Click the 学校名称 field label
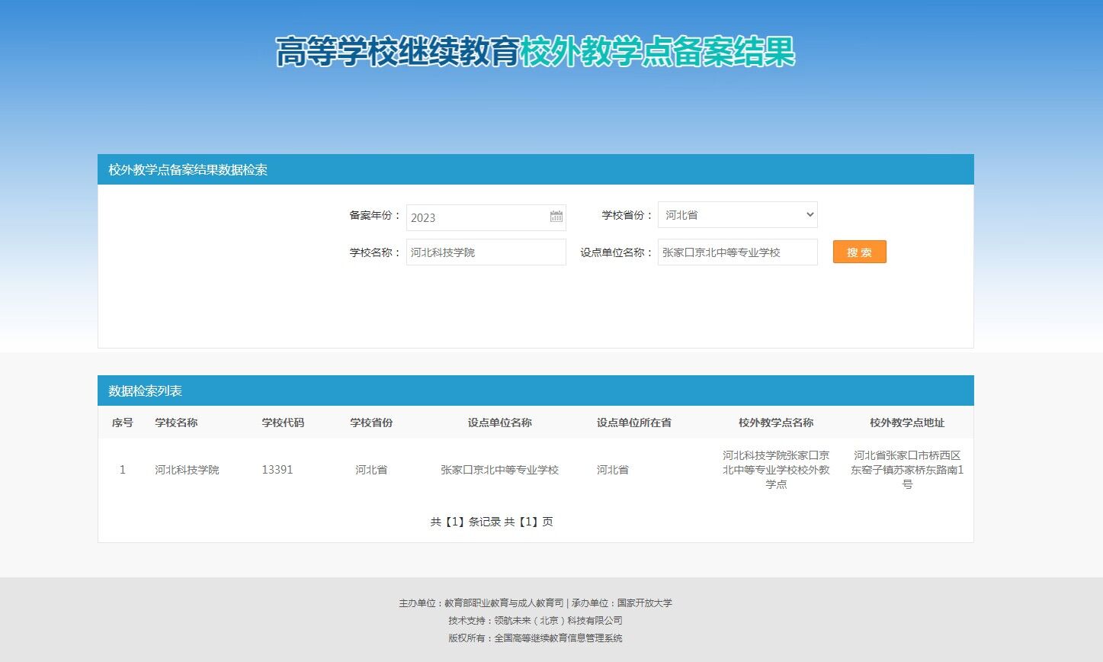The height and width of the screenshot is (662, 1103). [375, 252]
